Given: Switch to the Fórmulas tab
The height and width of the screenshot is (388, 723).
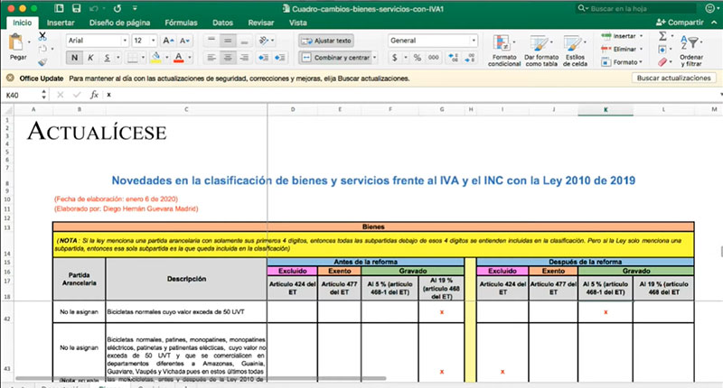Looking at the screenshot, I should coord(182,23).
